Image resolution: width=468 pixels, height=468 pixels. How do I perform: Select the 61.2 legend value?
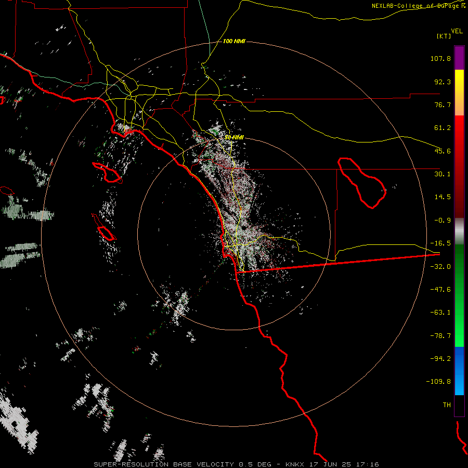click(443, 128)
